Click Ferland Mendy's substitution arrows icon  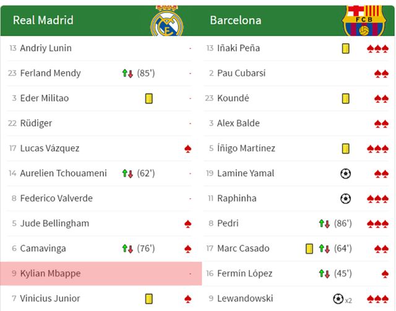[128, 73]
